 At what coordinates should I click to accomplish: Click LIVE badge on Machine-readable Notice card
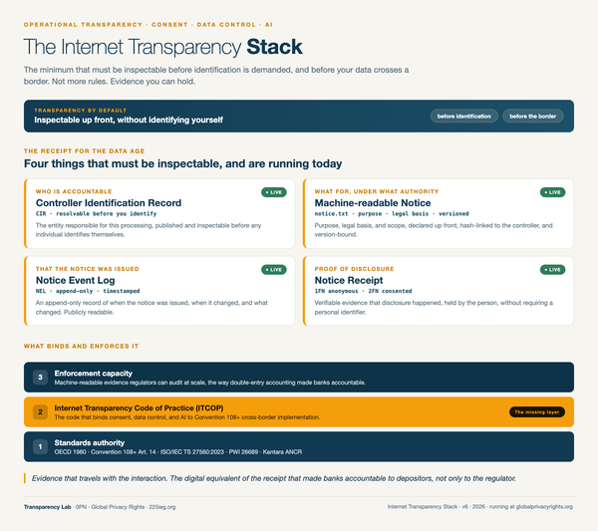(552, 192)
